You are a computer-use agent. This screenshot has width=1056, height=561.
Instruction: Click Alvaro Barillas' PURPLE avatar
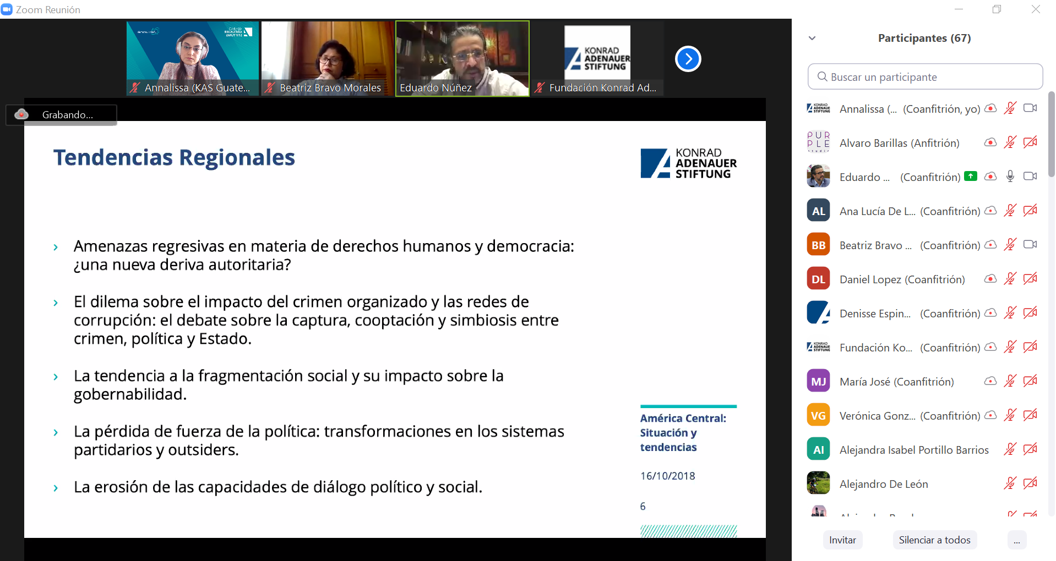818,142
